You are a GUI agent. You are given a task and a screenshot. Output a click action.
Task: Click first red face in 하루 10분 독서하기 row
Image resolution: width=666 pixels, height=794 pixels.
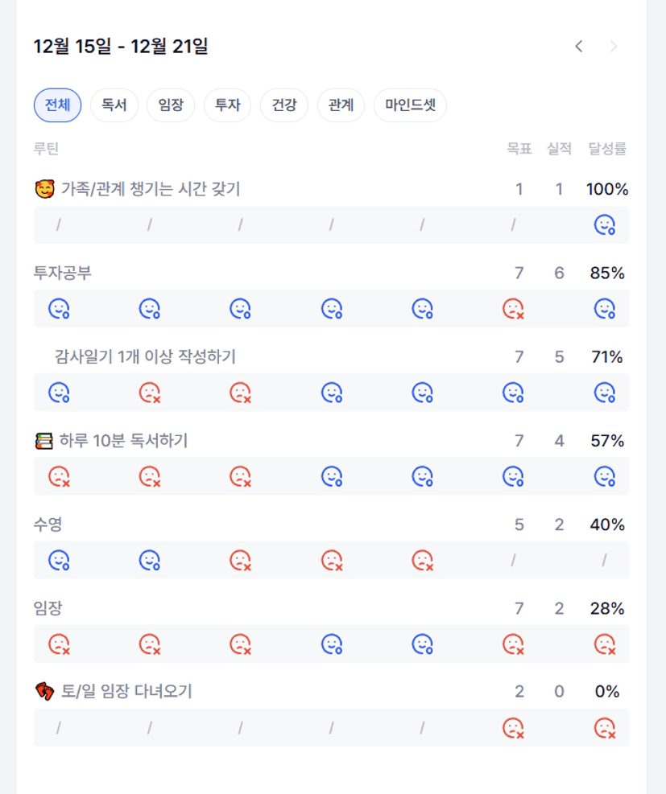pyautogui.click(x=59, y=476)
